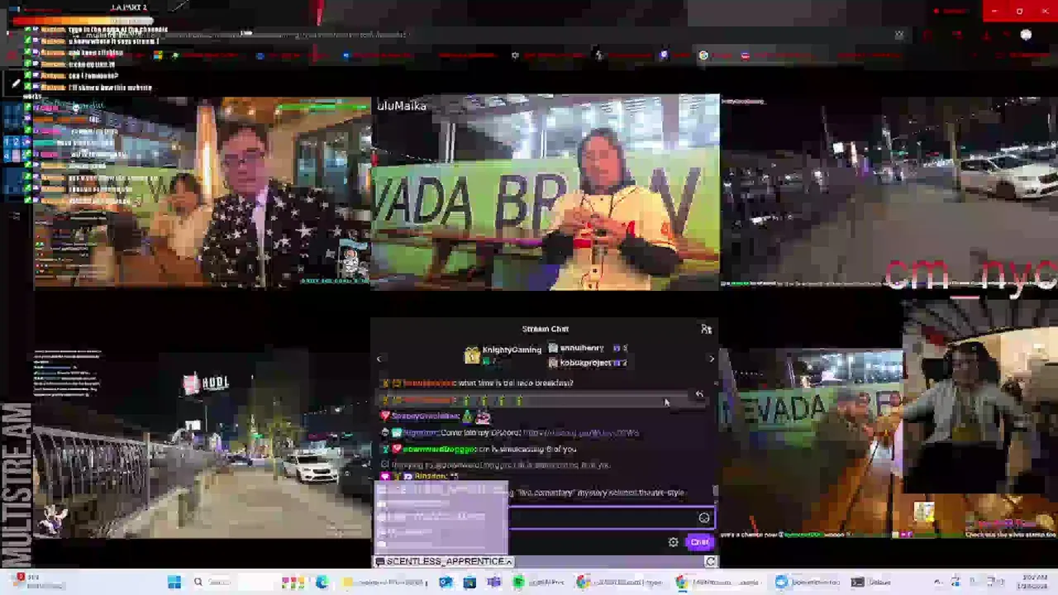Open Microsoft Edge from the taskbar

322,583
